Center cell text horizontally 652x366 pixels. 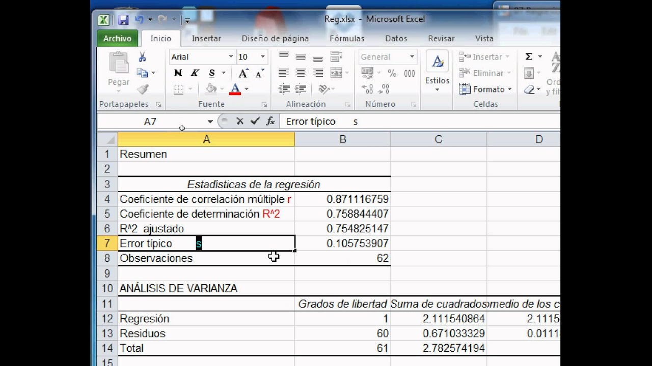coord(301,73)
